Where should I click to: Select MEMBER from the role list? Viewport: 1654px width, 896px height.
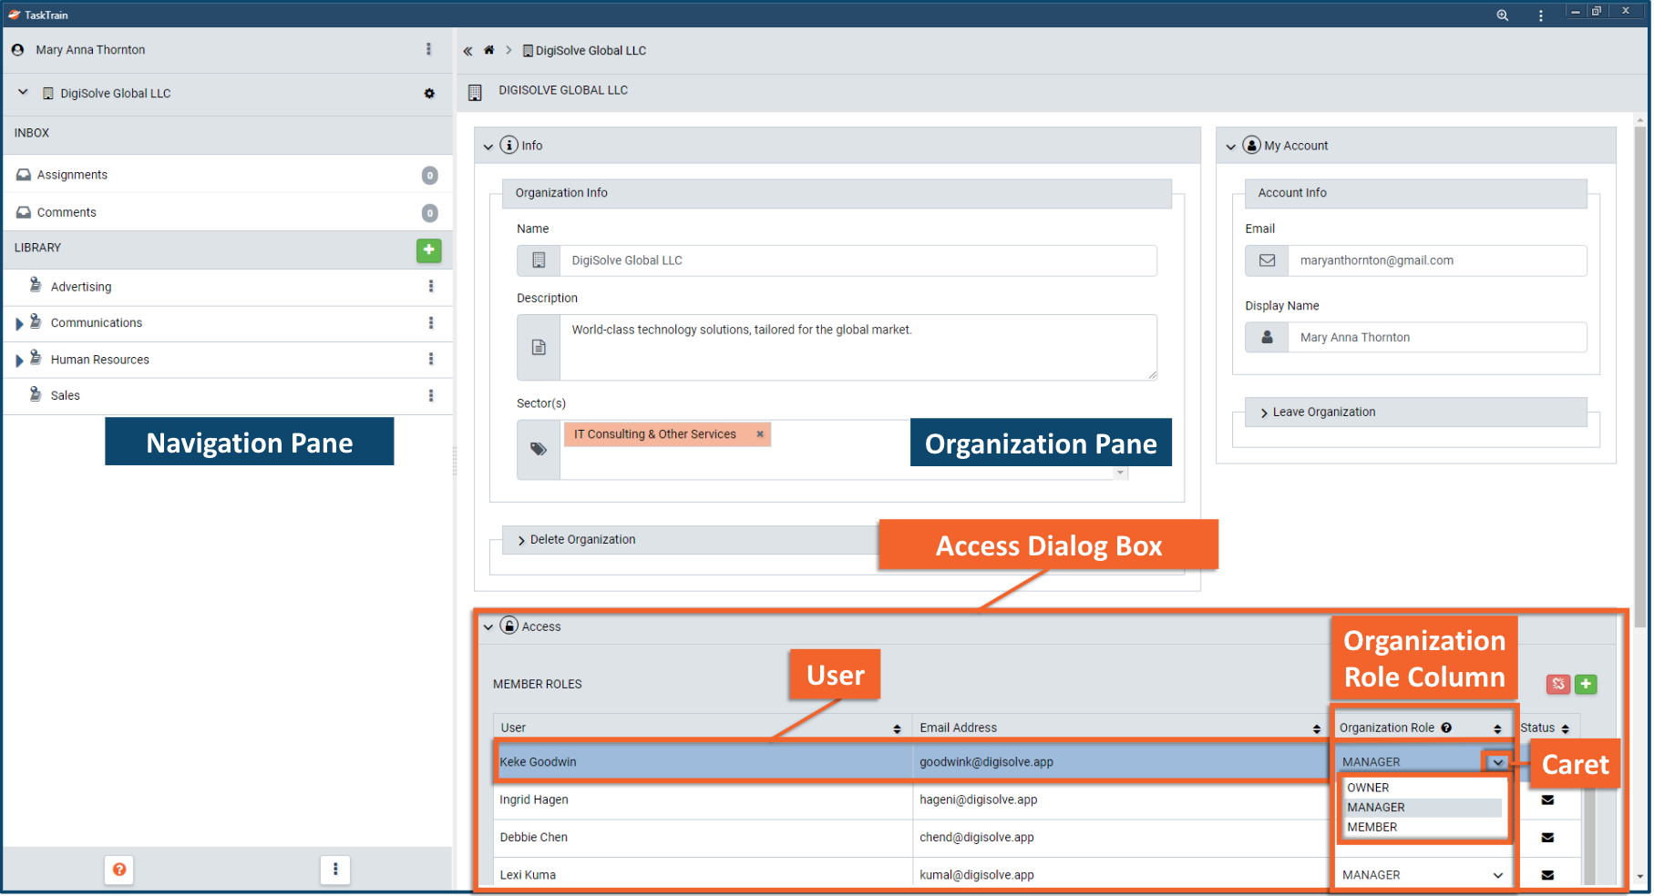click(1371, 827)
